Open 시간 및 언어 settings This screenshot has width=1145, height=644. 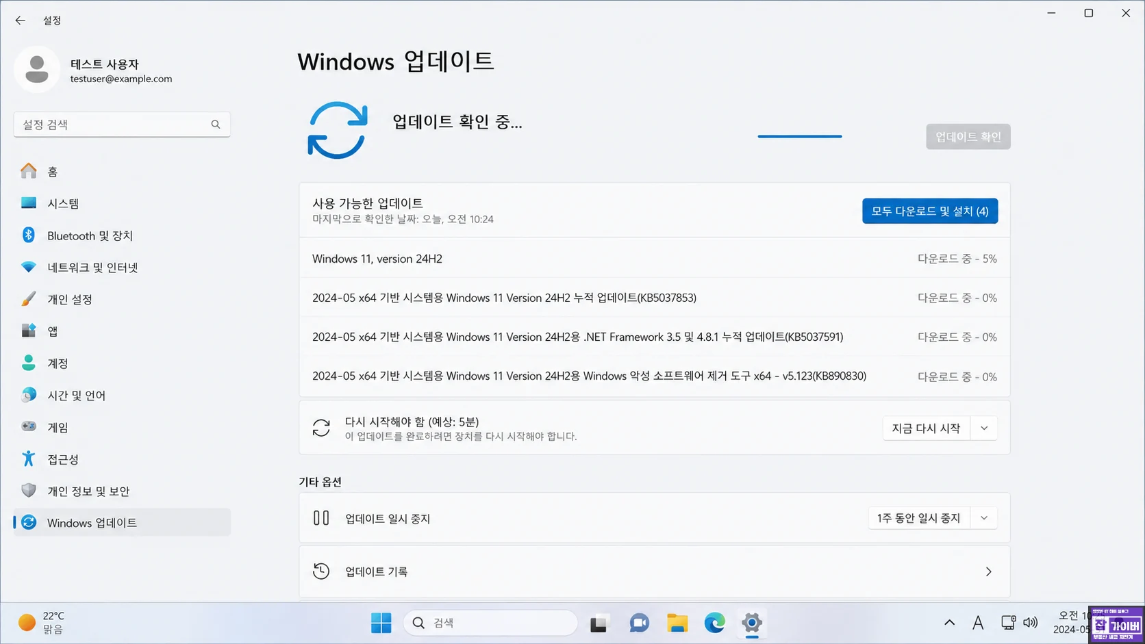[122, 396]
